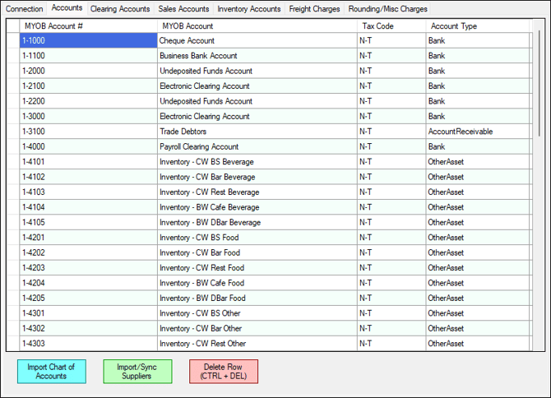Switch to the Connection tab
This screenshot has width=551, height=398.
24,9
